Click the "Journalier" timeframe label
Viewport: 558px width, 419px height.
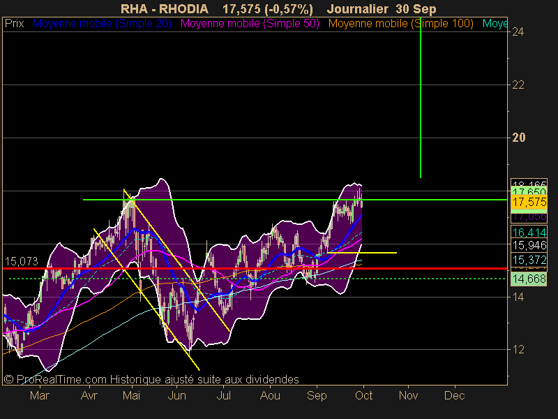coord(357,8)
